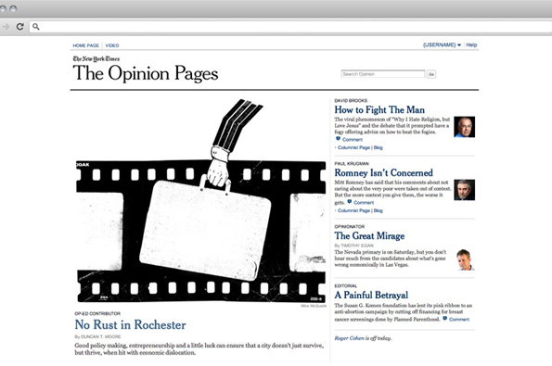Click the browser address bar field
This screenshot has width=552, height=366.
290,27
